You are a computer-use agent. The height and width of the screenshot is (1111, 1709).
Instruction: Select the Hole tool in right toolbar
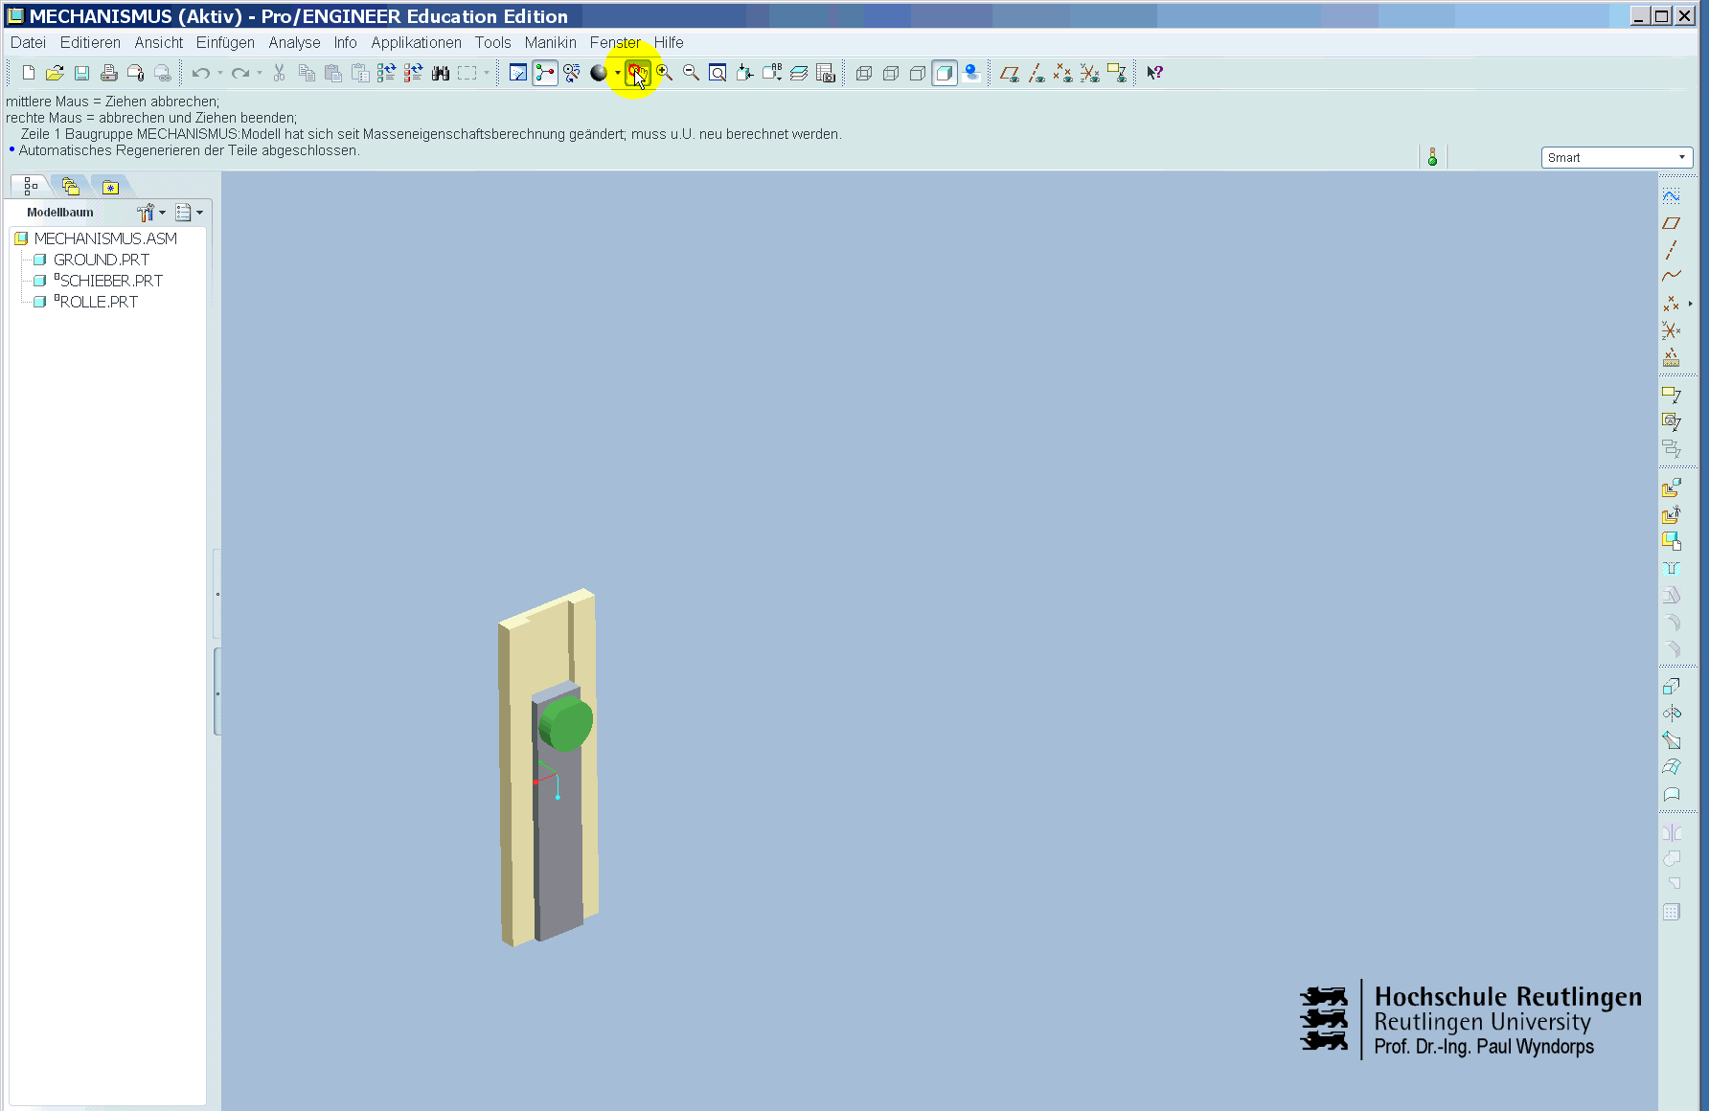point(1672,569)
